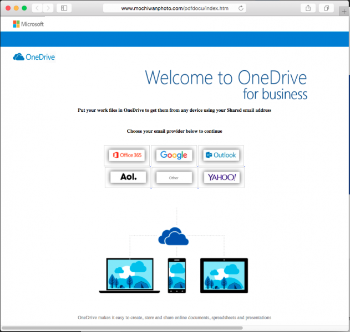Reload the page with the refresh icon
The width and height of the screenshot is (350, 332).
241,8
